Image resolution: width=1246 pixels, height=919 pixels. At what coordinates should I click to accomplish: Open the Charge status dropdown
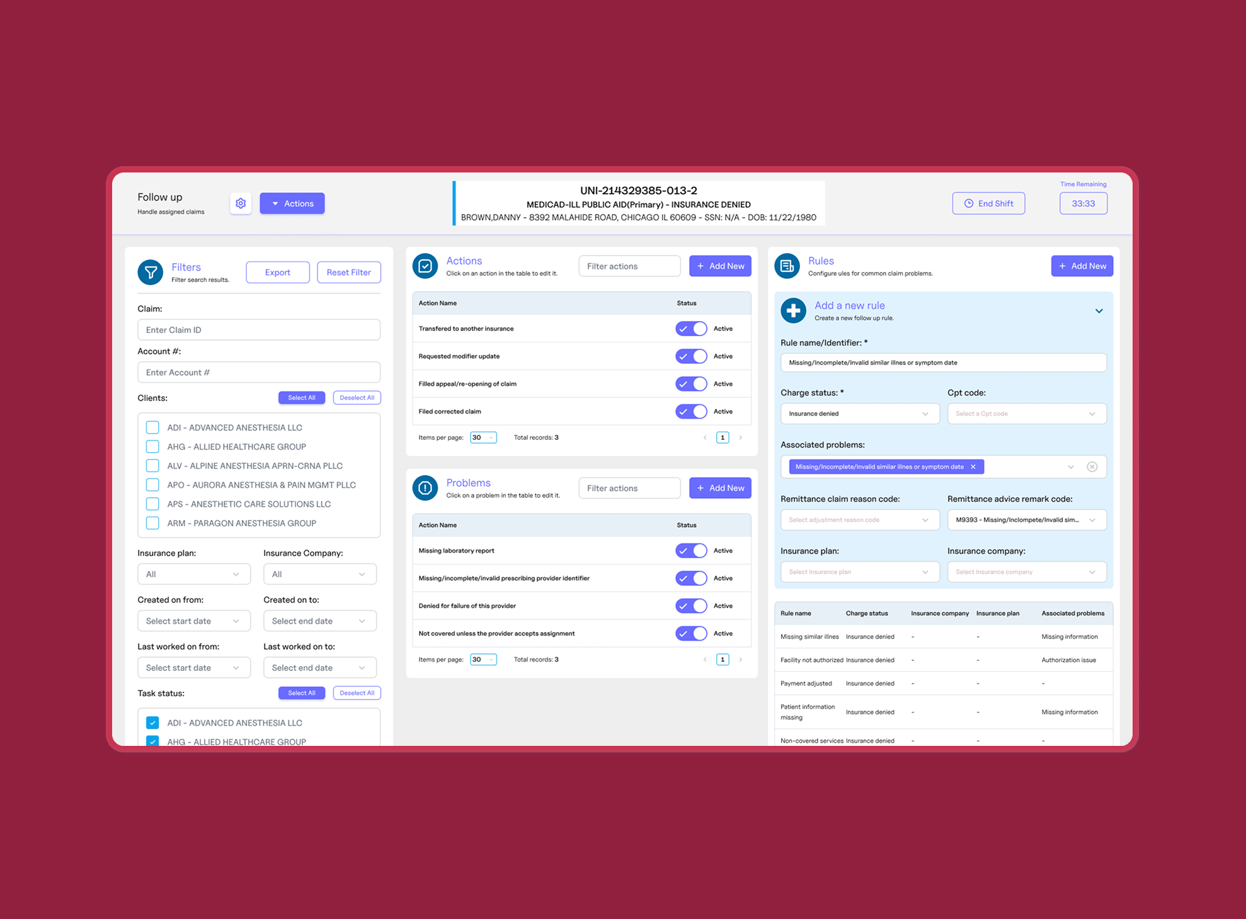click(859, 414)
